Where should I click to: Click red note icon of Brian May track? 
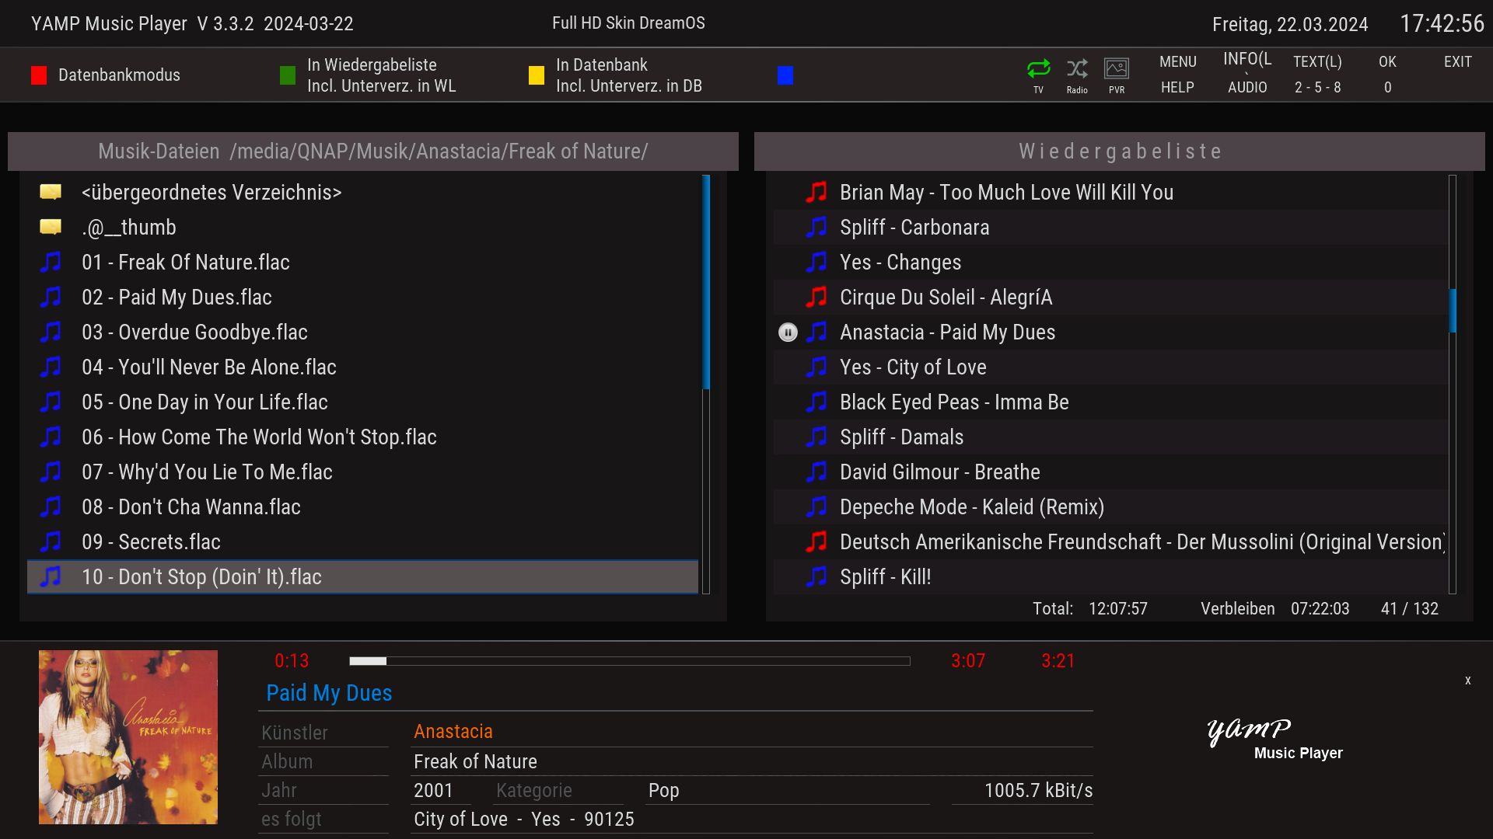816,193
